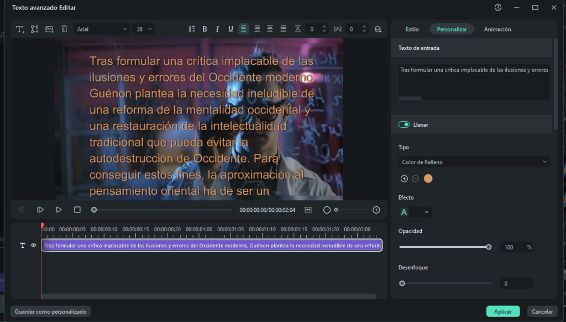The height and width of the screenshot is (322, 566).
Task: Apply bold formatting to the text
Action: [205, 29]
